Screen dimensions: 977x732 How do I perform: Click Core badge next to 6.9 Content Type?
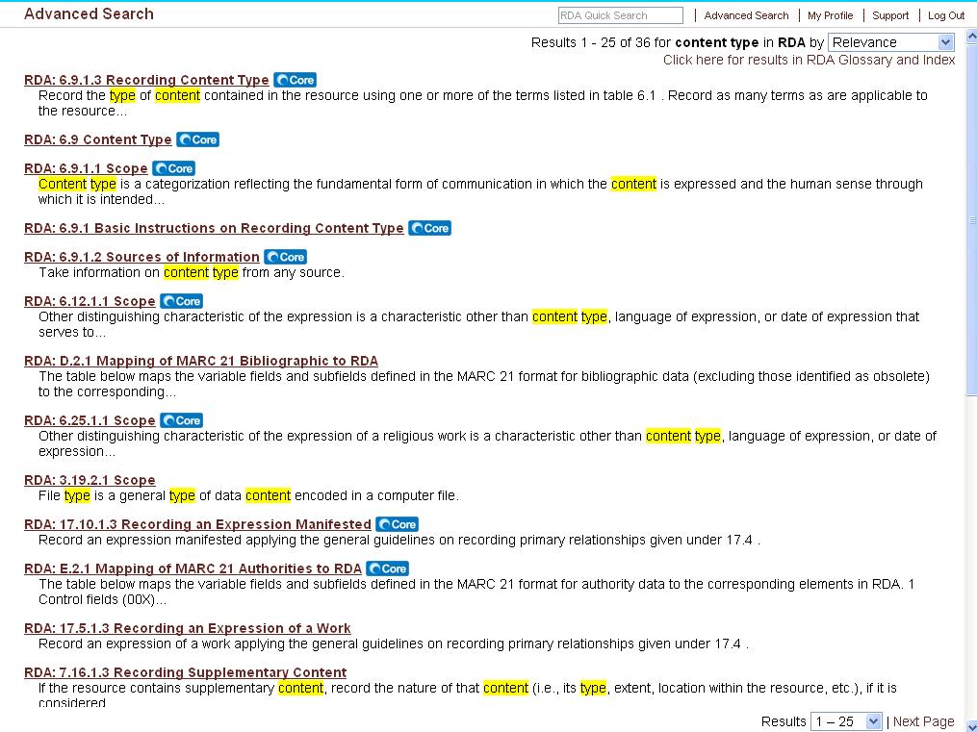pyautogui.click(x=197, y=139)
